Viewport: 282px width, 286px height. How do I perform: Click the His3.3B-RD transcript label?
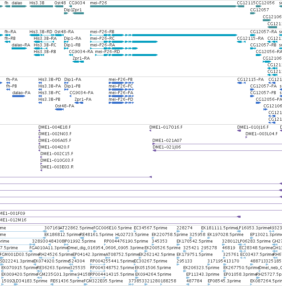pyautogui.click(x=41, y=32)
